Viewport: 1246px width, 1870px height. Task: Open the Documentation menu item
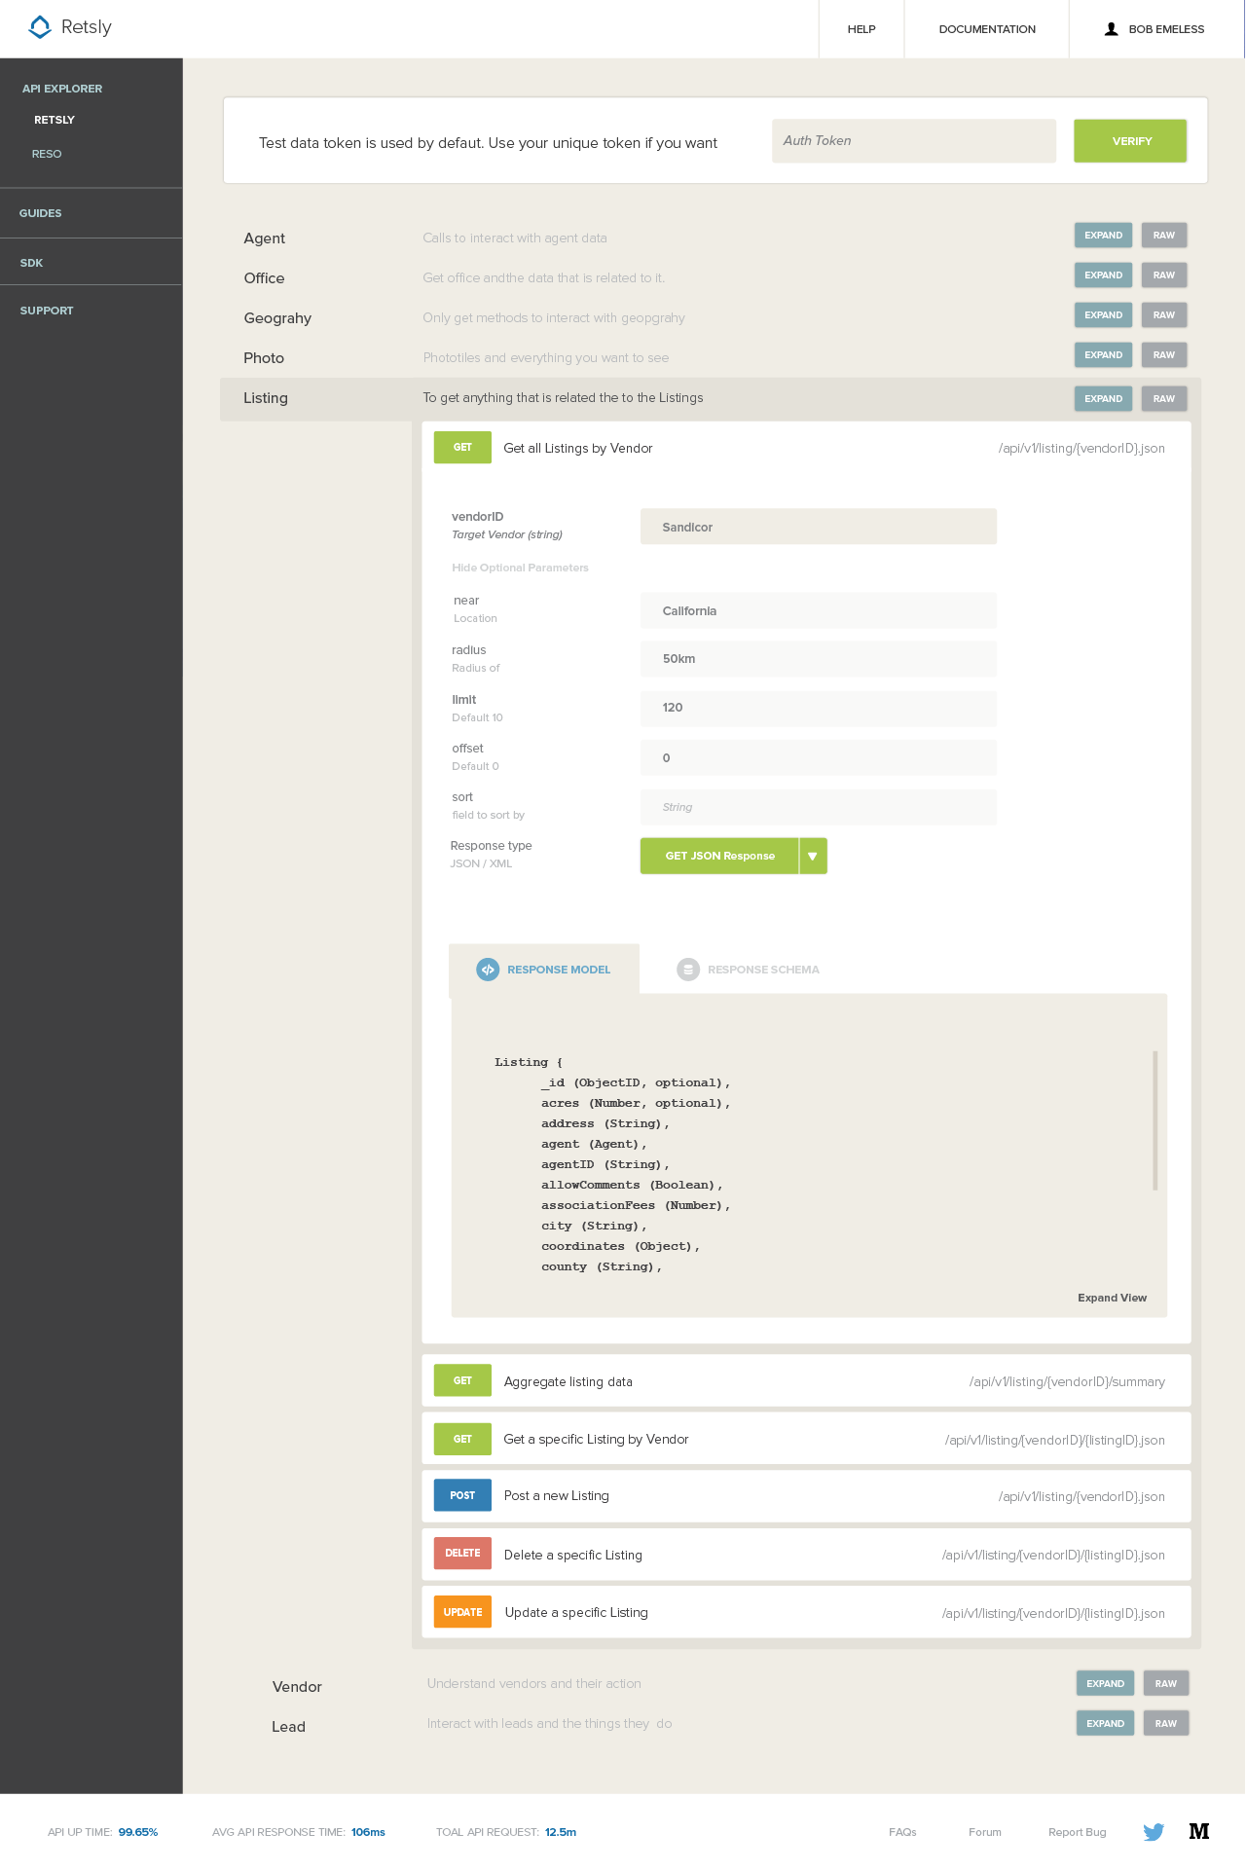(987, 29)
